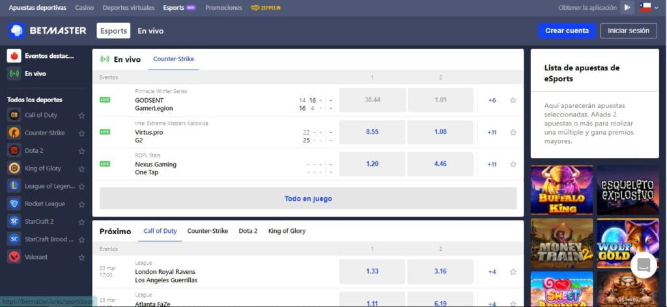
Task: Open the live chat support bubble
Action: pos(643,265)
